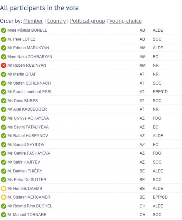Click the AZ country code for Ulviyye AGHAYEVA

(x=142, y=118)
